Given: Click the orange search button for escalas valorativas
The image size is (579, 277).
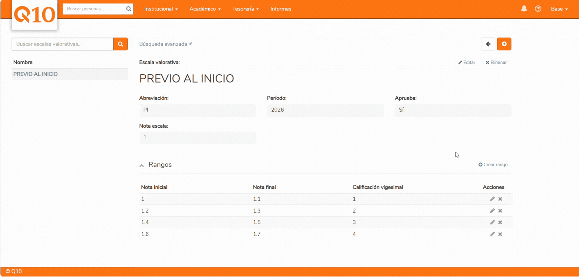Looking at the screenshot, I should pos(121,44).
